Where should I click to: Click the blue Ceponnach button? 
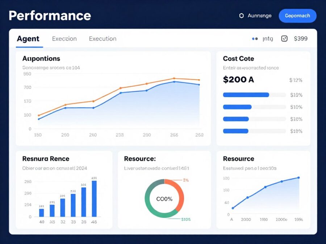(298, 16)
